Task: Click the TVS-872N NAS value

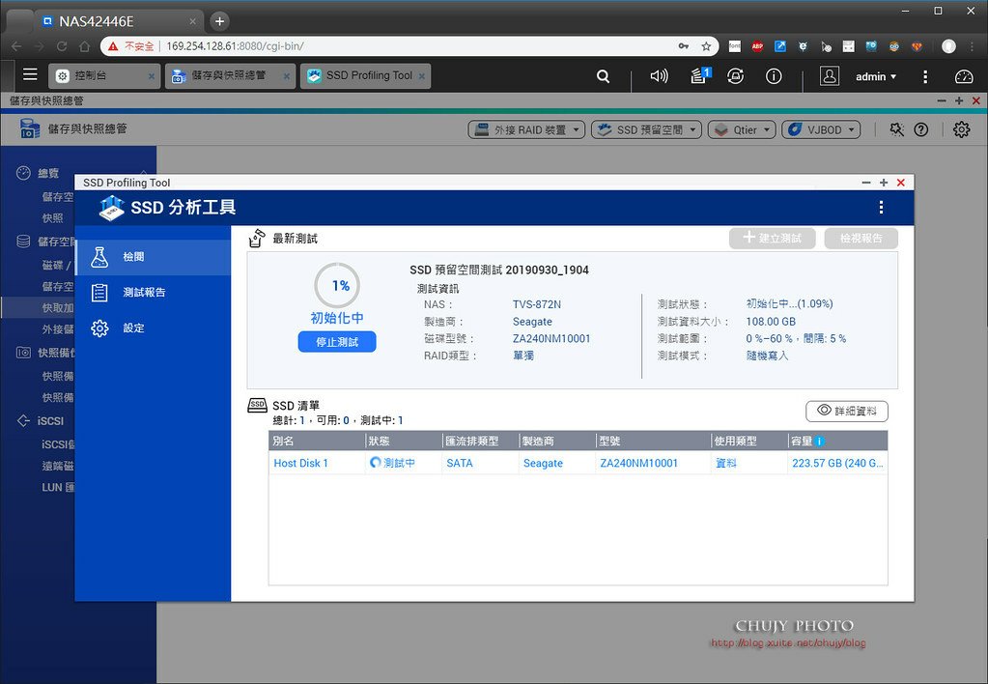Action: point(537,304)
